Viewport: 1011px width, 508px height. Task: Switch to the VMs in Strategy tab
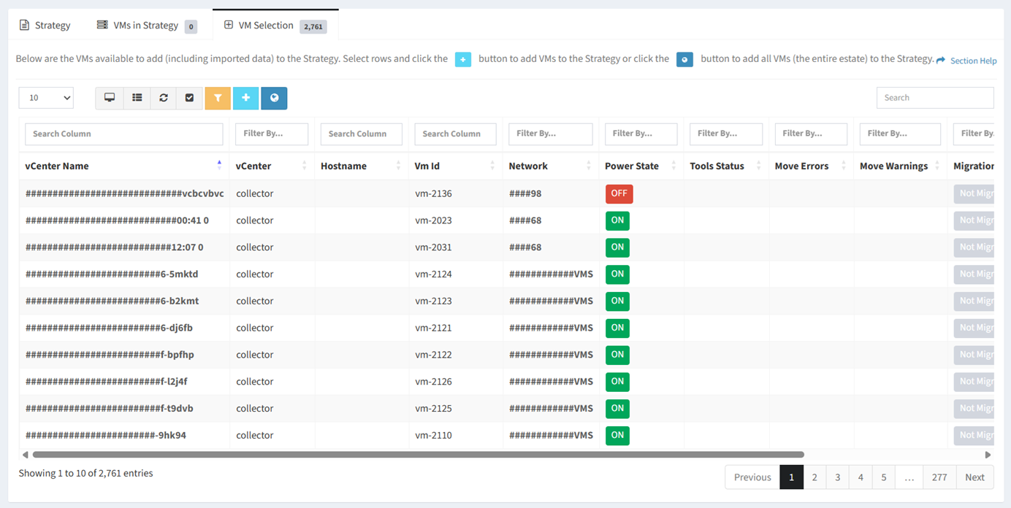click(146, 26)
